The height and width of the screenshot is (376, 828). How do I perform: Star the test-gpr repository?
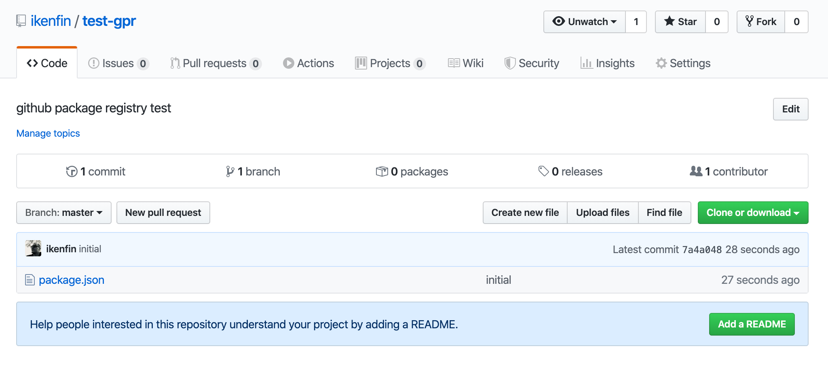coord(680,22)
